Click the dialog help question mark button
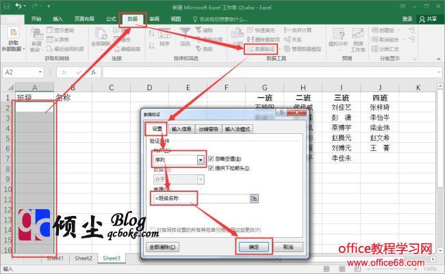Viewport: 445px width, 274px height. pyautogui.click(x=281, y=112)
